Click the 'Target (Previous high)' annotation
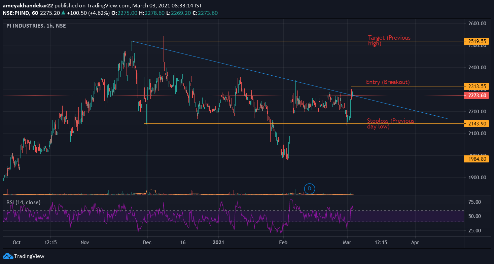The image size is (494, 264). [x=389, y=40]
